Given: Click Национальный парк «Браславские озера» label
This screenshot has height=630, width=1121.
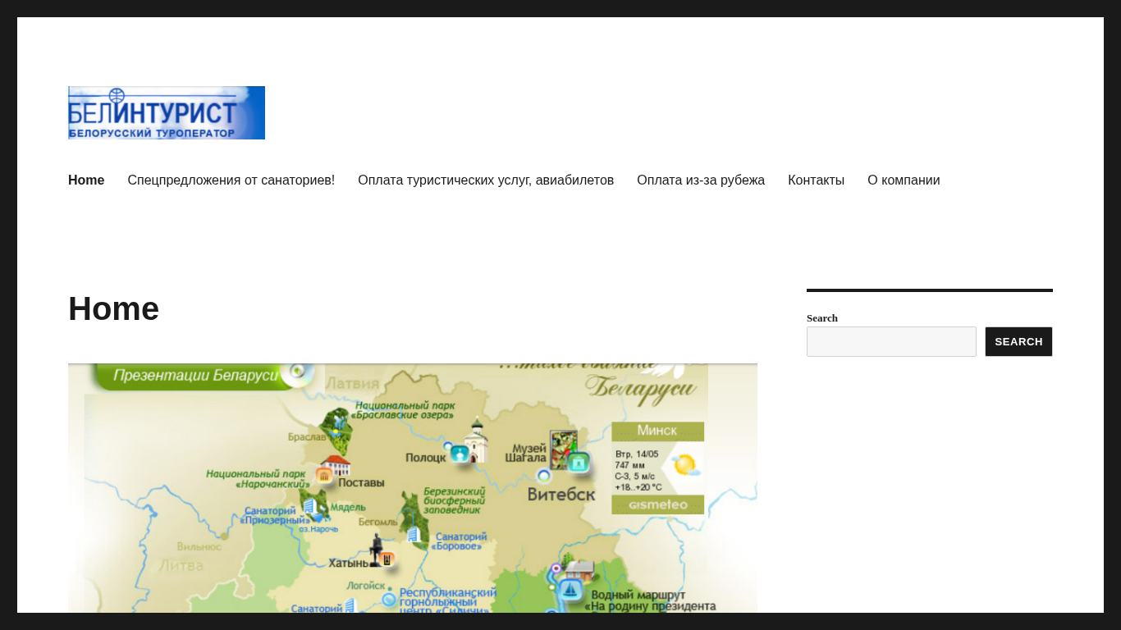Looking at the screenshot, I should [403, 410].
